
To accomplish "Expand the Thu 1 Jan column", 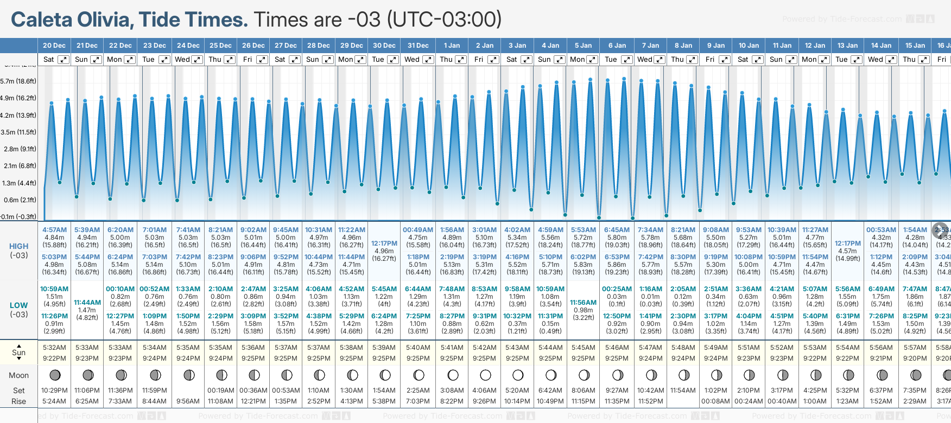I will pyautogui.click(x=461, y=60).
